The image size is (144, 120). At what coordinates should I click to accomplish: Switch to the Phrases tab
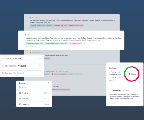pyautogui.click(x=126, y=90)
